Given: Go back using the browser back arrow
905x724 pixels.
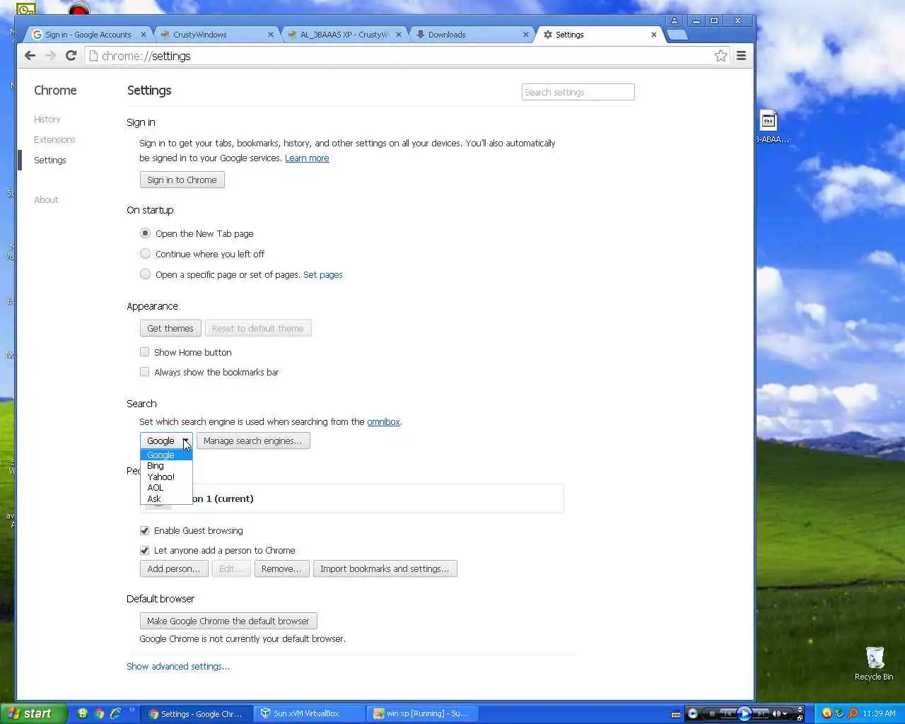Looking at the screenshot, I should click(30, 55).
